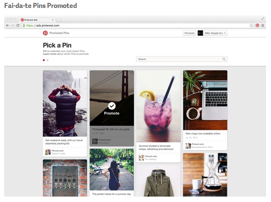The width and height of the screenshot is (271, 202).
Task: Open the Learn more link
Action: [x=49, y=54]
